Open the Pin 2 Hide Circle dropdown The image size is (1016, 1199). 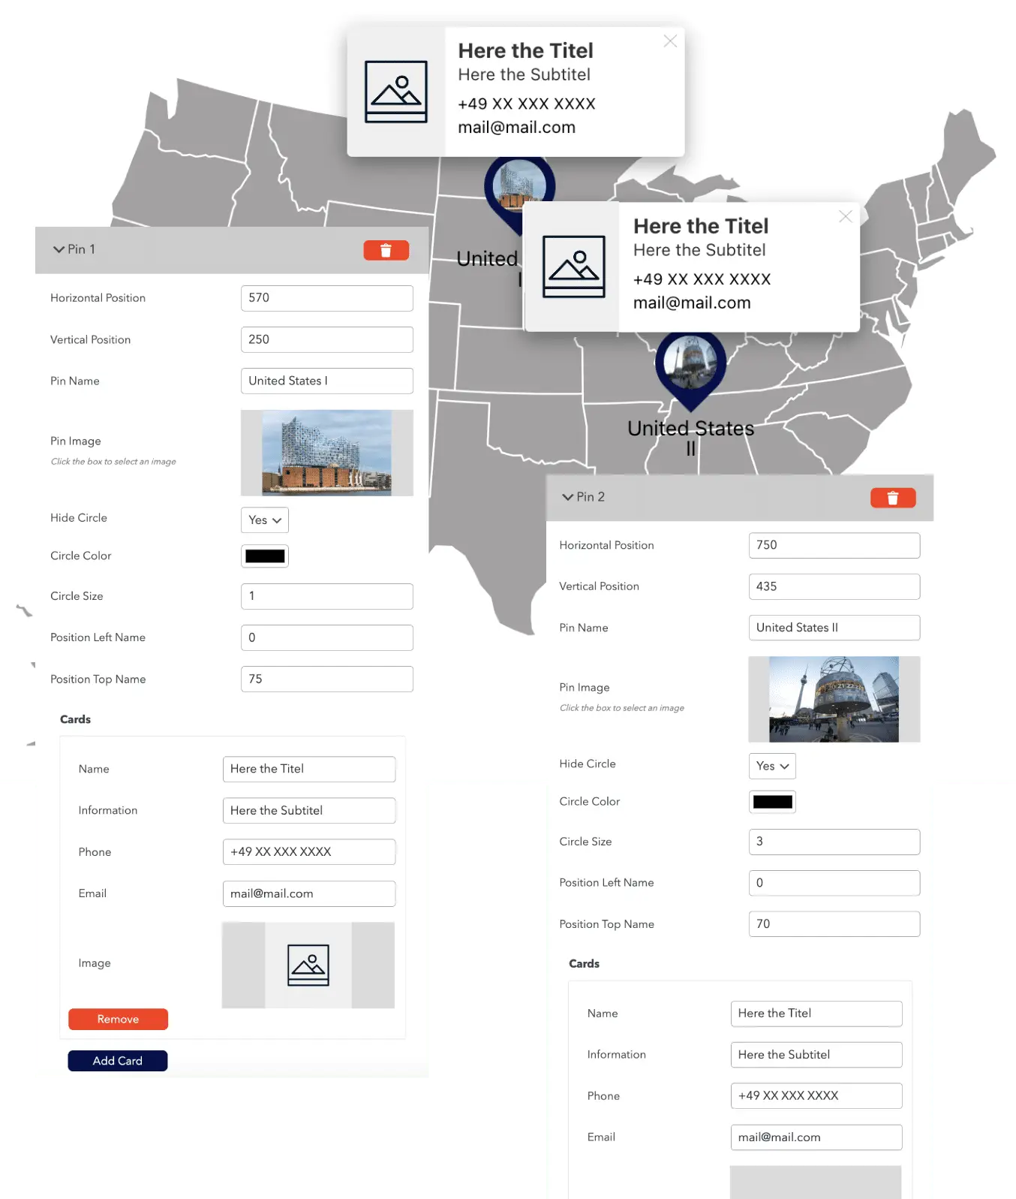(772, 766)
